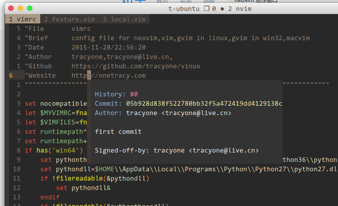Click the 'let $MYVIMRC' line
This screenshot has width=338, height=206.
click(x=56, y=113)
